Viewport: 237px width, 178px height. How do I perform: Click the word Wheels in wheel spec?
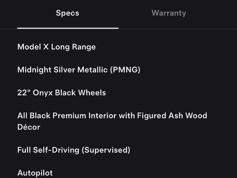pyautogui.click(x=92, y=92)
